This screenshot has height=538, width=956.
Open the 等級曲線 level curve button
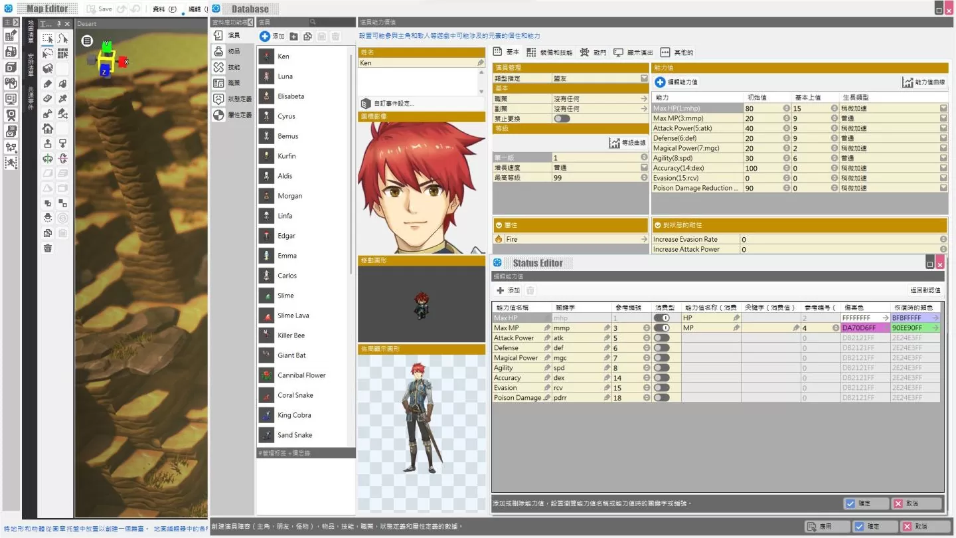point(627,143)
